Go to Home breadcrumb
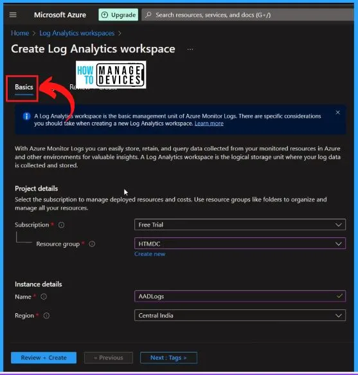Image resolution: width=358 pixels, height=375 pixels. [20, 33]
